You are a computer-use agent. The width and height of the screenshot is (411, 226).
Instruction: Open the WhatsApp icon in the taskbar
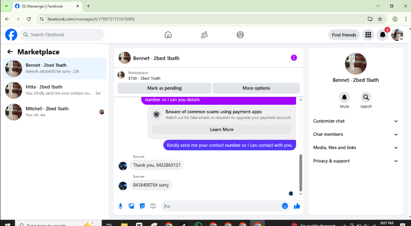[x=198, y=224]
